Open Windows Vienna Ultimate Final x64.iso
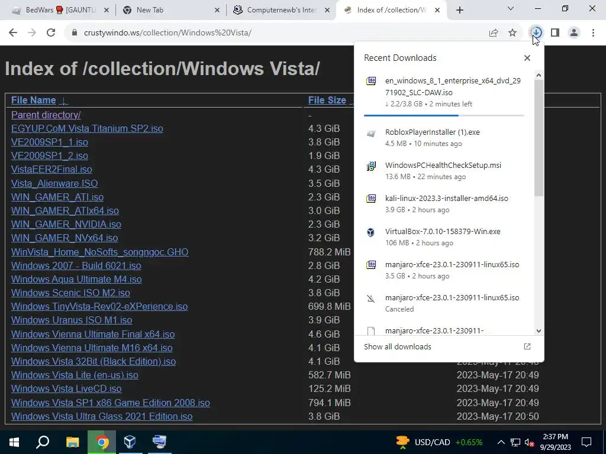This screenshot has height=454, width=606. point(93,335)
